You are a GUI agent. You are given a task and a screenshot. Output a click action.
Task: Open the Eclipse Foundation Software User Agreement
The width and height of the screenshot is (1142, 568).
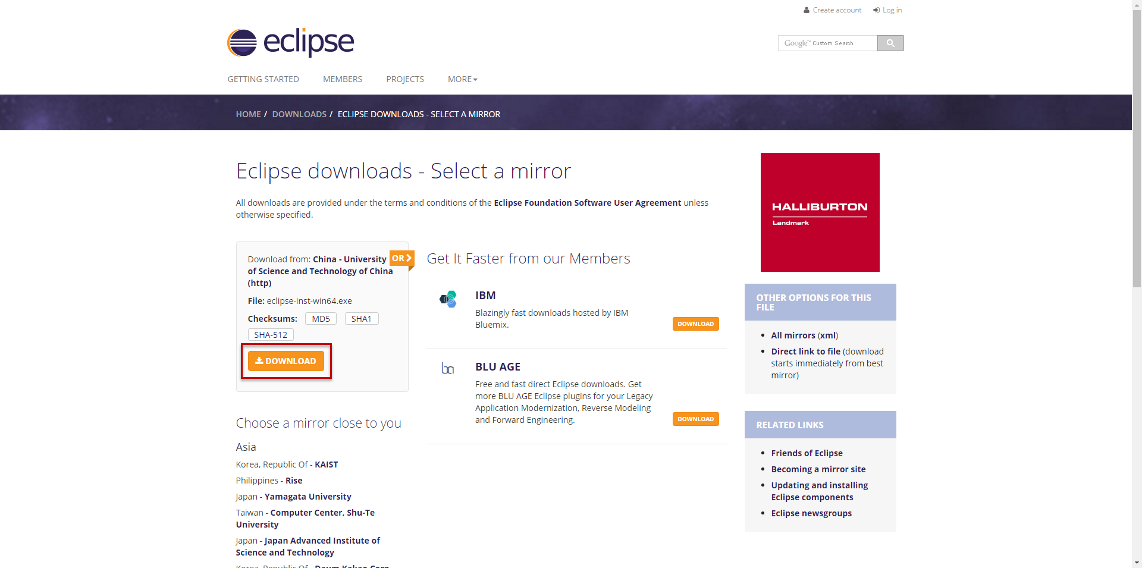click(x=587, y=203)
